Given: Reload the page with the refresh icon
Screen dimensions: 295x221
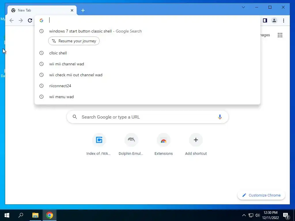Looking at the screenshot, I should [x=30, y=20].
